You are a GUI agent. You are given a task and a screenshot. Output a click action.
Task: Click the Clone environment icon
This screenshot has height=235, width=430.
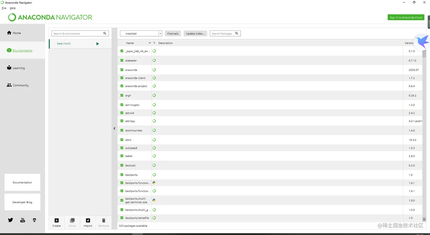(72, 220)
